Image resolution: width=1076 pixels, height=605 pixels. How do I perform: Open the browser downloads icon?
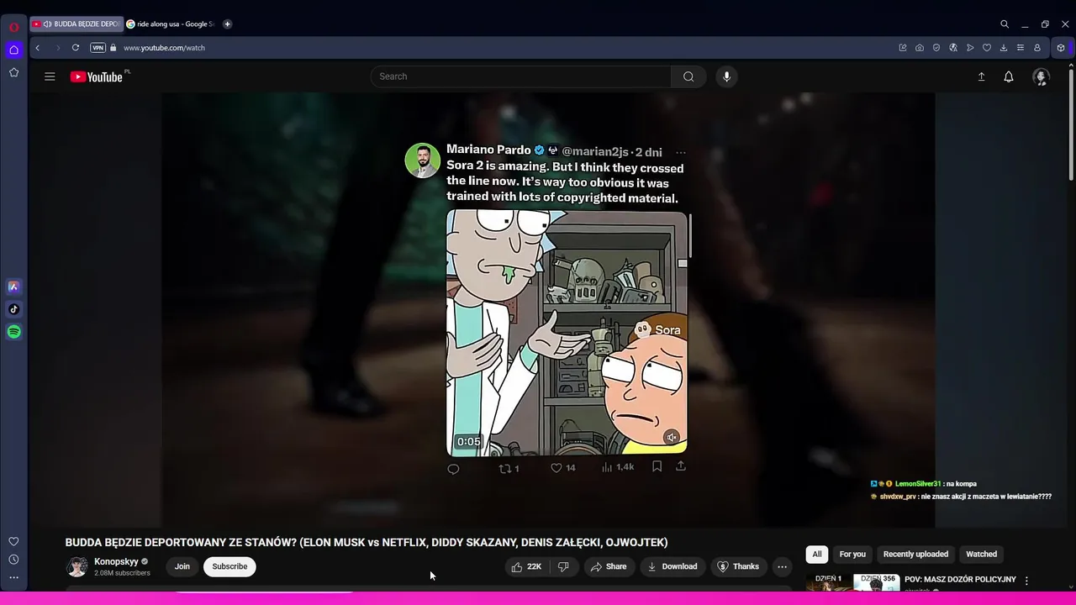click(1004, 48)
